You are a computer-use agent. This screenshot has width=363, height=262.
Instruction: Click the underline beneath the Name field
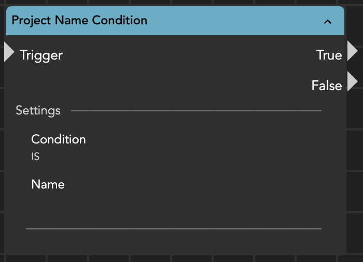173,228
